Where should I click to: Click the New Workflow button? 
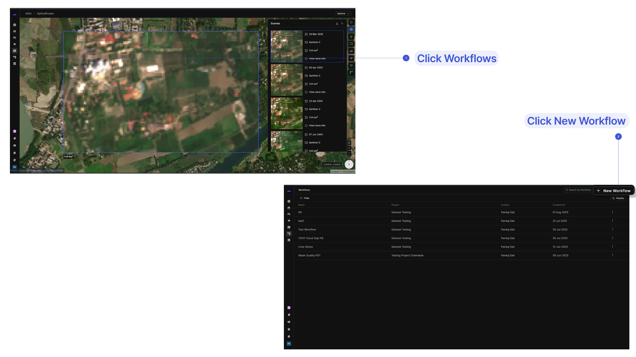613,191
